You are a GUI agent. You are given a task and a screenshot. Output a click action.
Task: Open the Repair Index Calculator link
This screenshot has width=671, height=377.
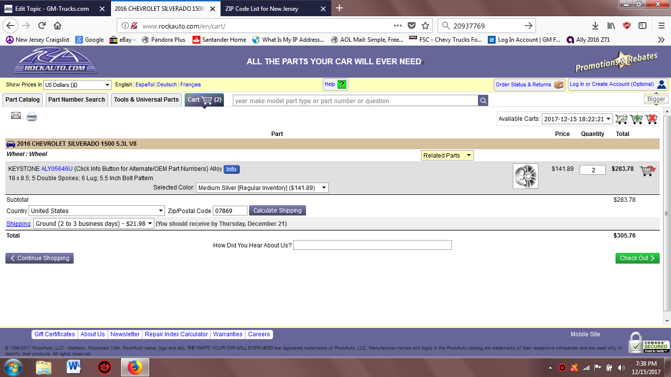(176, 334)
